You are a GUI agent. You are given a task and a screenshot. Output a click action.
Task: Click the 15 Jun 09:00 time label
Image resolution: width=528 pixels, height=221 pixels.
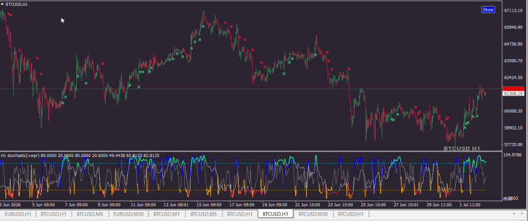click(x=209, y=205)
